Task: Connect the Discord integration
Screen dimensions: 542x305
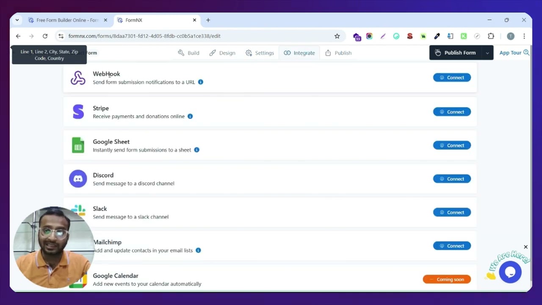Action: tap(452, 179)
